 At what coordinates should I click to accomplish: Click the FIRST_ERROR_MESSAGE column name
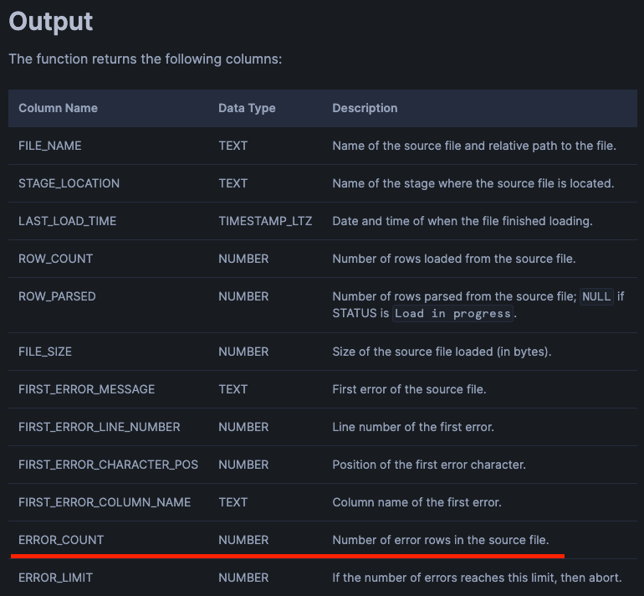click(86, 389)
